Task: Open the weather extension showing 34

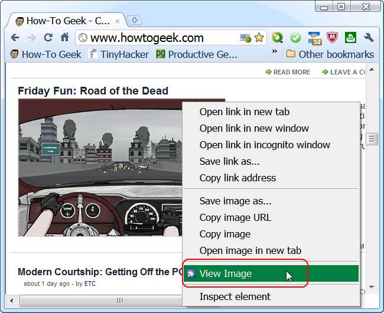Action: point(315,38)
